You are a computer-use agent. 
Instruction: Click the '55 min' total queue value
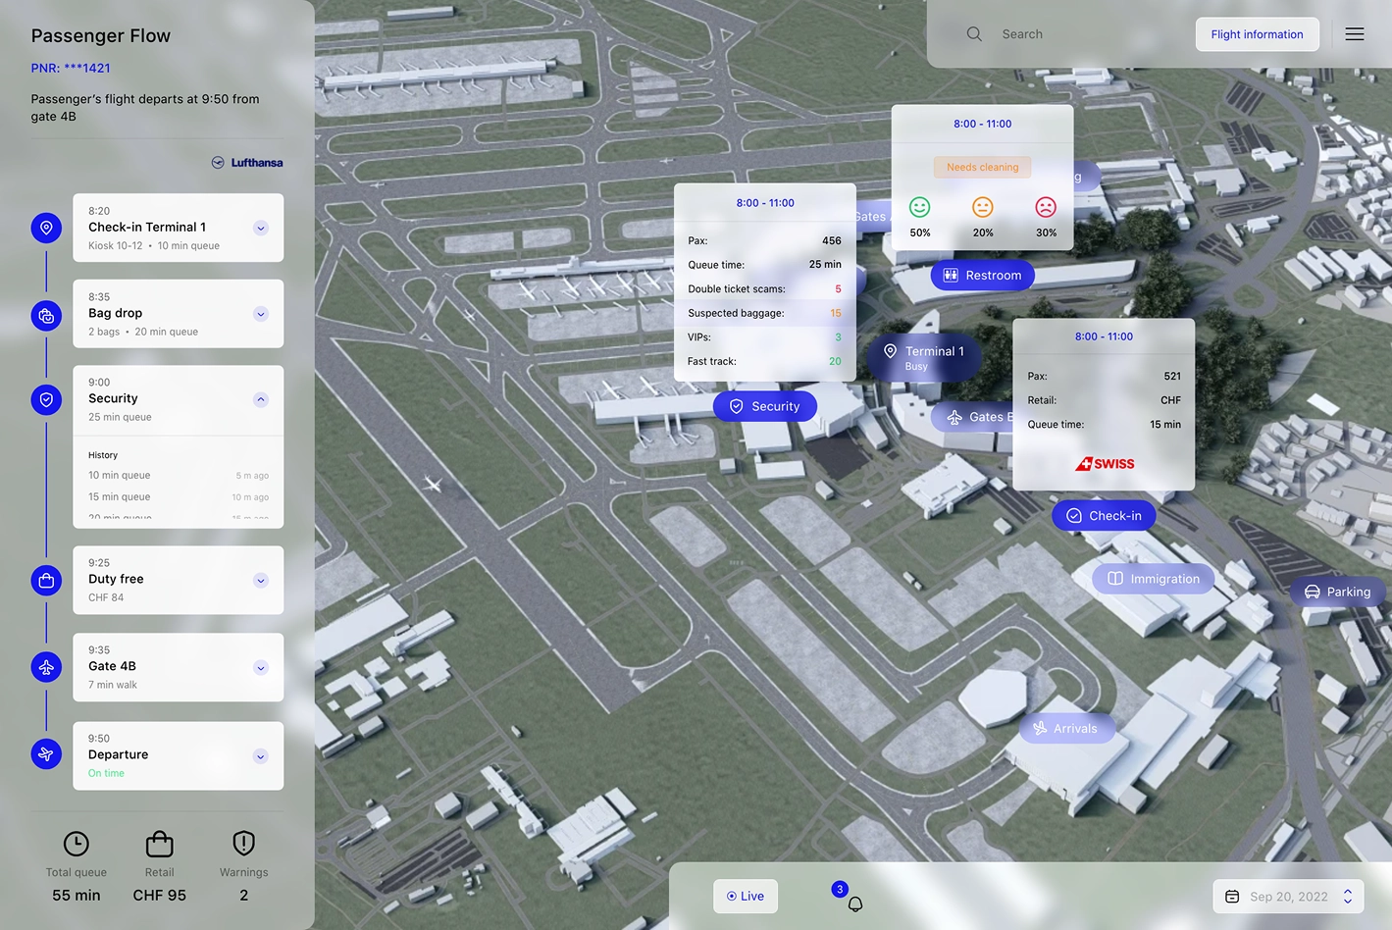(x=77, y=895)
